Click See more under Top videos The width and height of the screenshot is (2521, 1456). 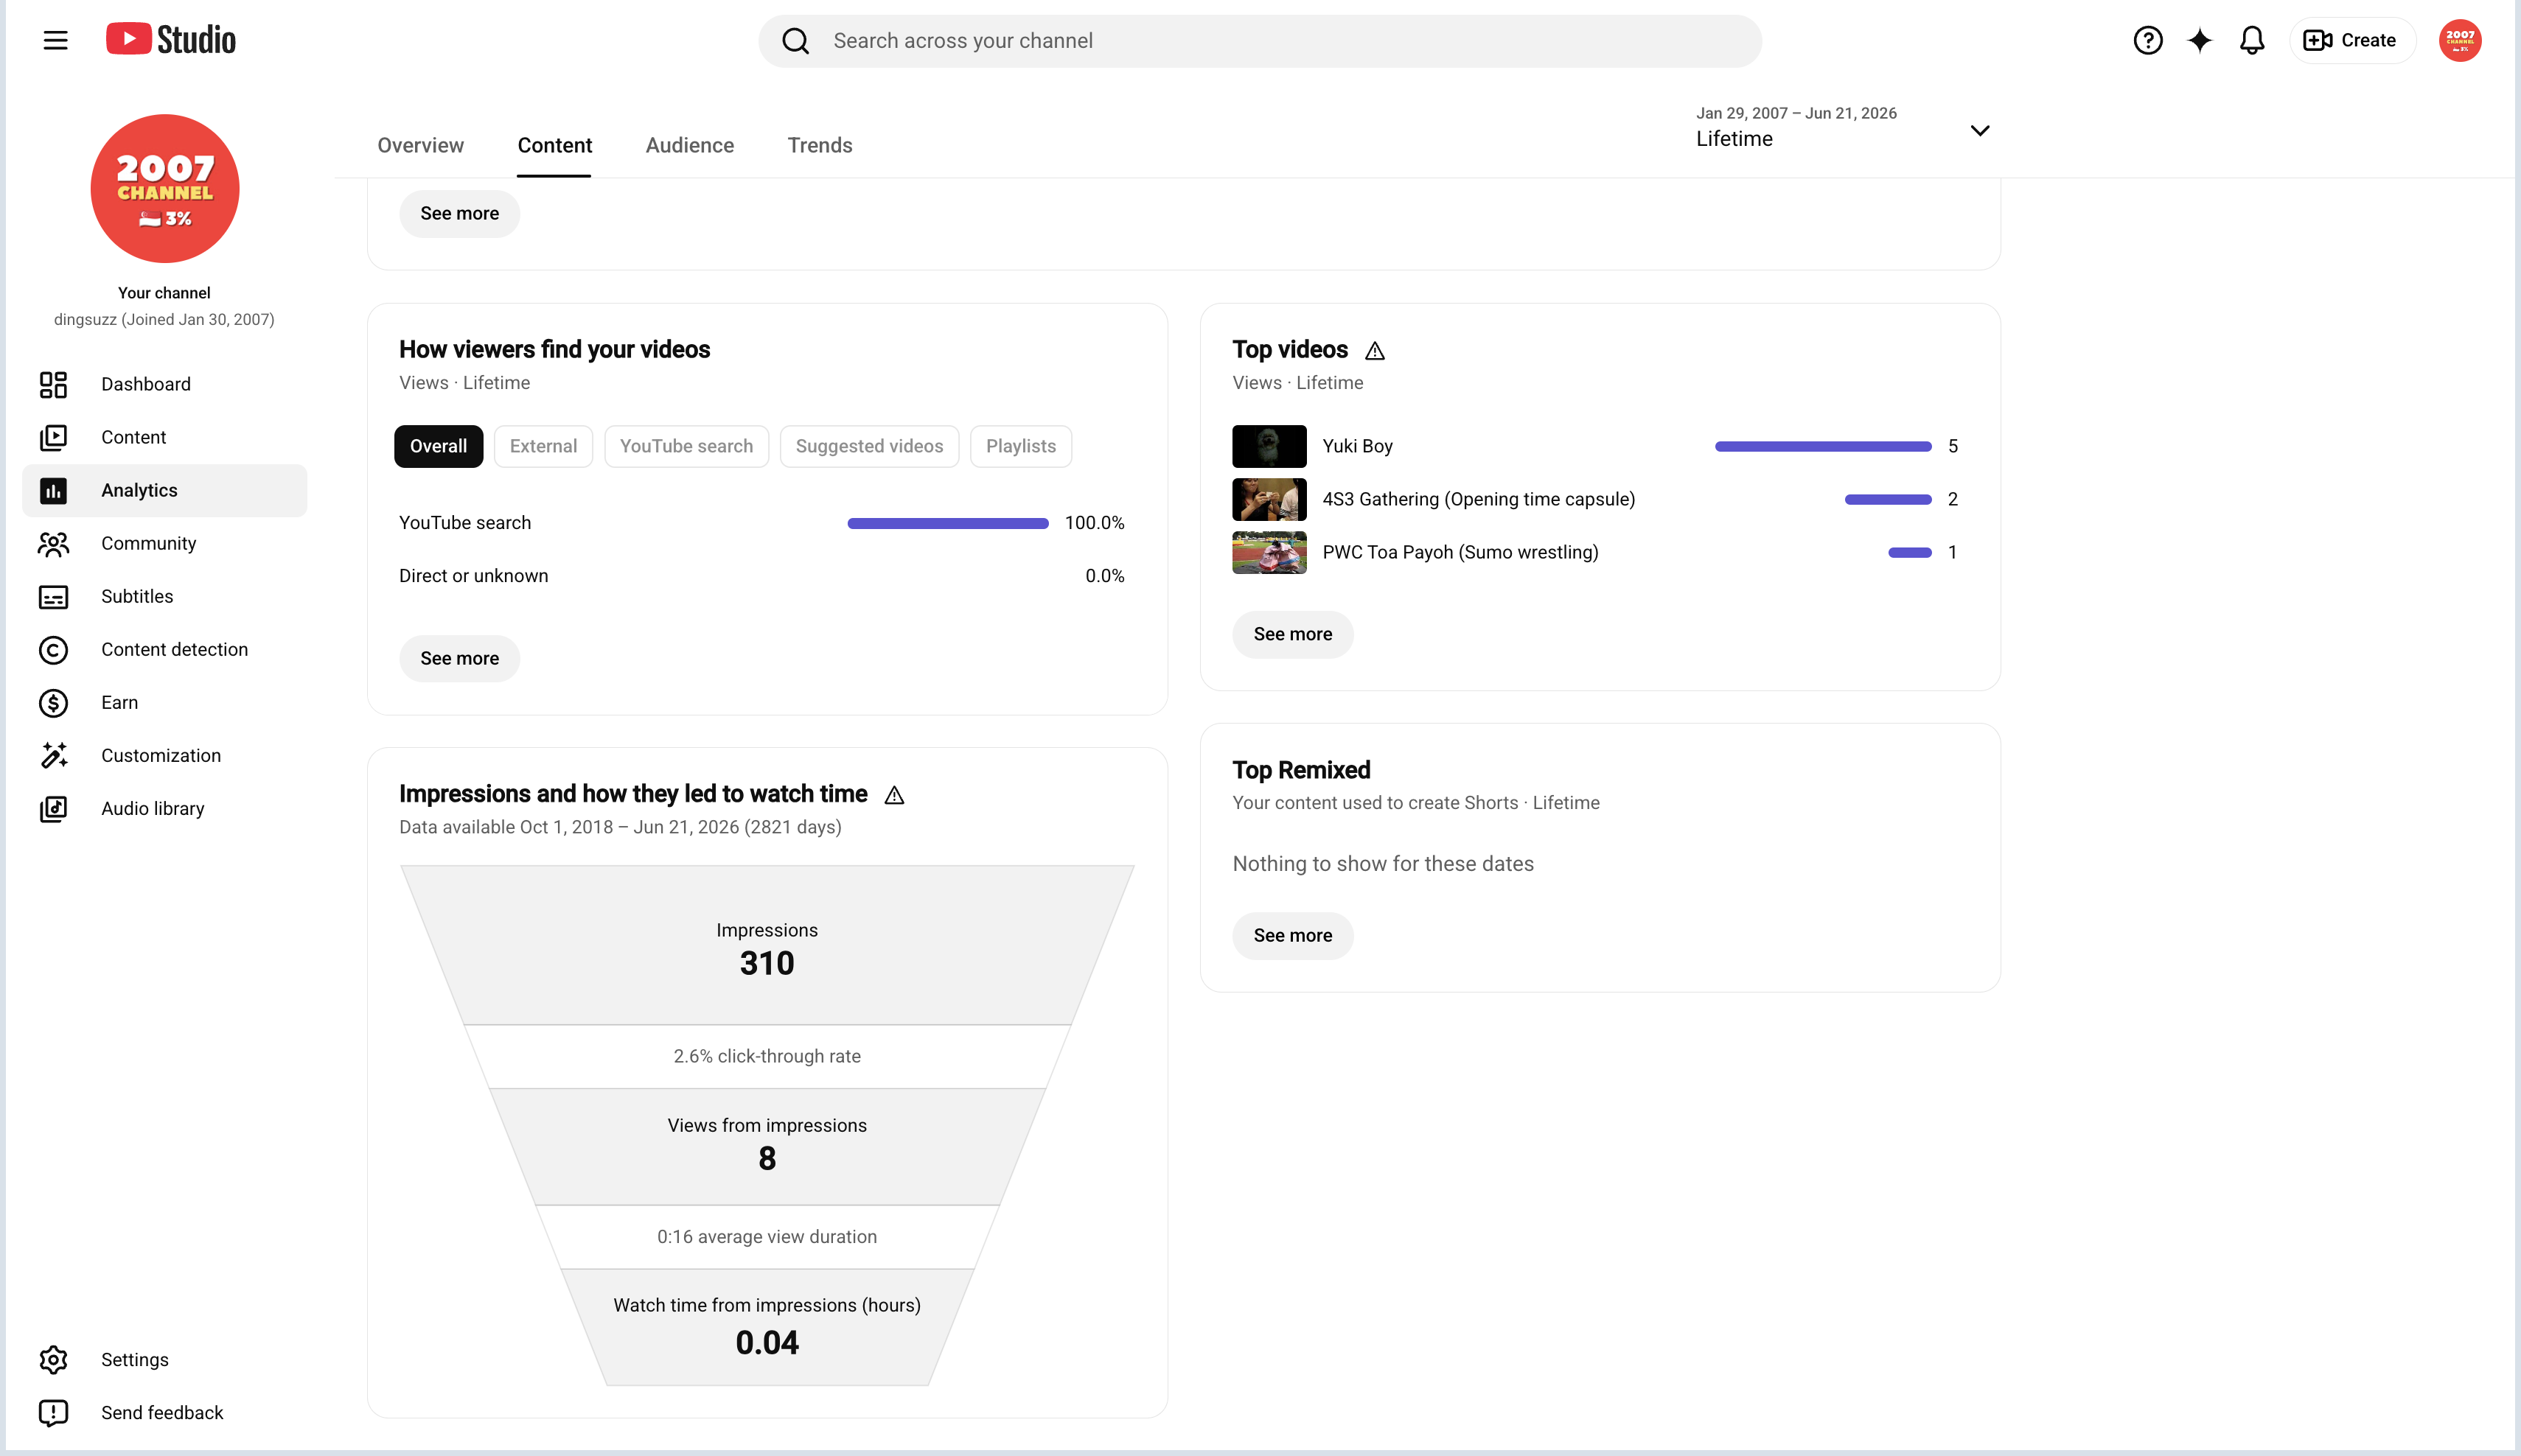tap(1292, 634)
